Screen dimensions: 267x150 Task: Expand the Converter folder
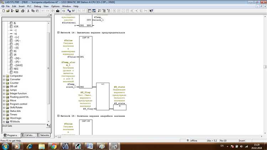click(4, 79)
